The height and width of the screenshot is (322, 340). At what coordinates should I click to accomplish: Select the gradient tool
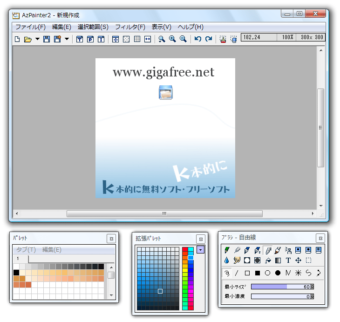click(278, 260)
